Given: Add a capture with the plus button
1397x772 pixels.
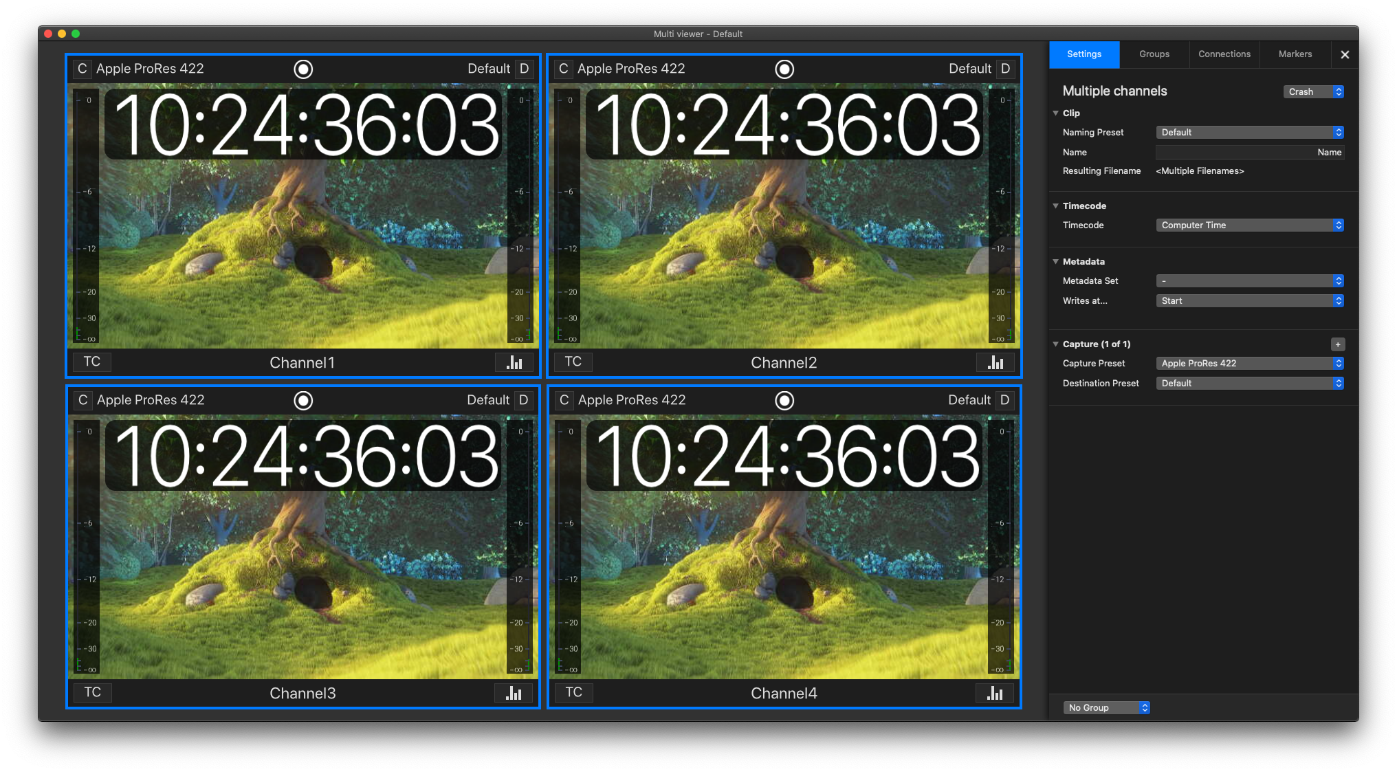Looking at the screenshot, I should [1338, 344].
